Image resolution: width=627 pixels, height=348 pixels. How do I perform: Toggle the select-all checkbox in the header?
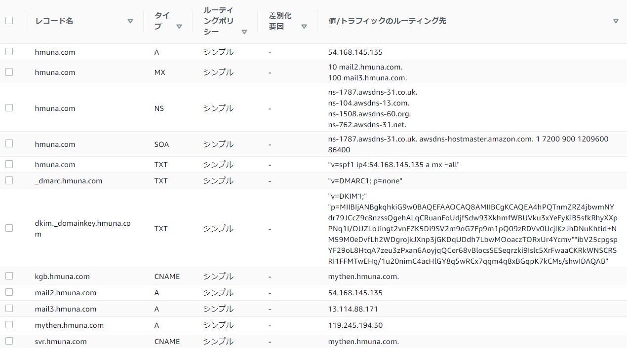point(9,21)
